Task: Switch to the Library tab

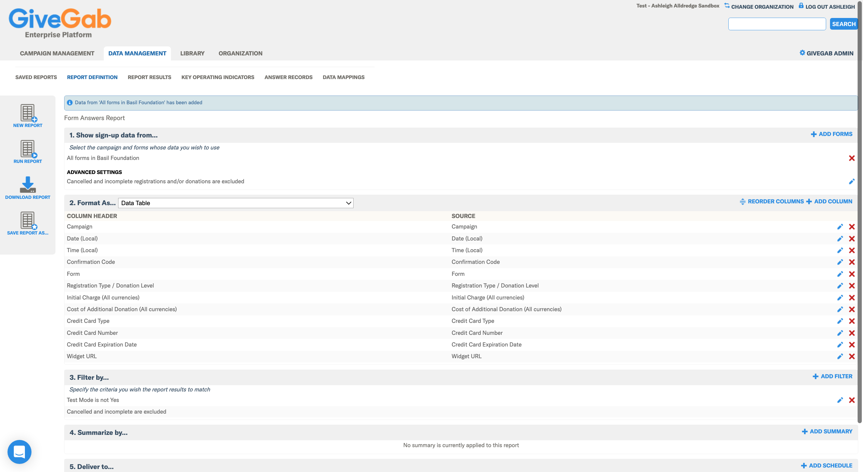Action: pos(192,53)
